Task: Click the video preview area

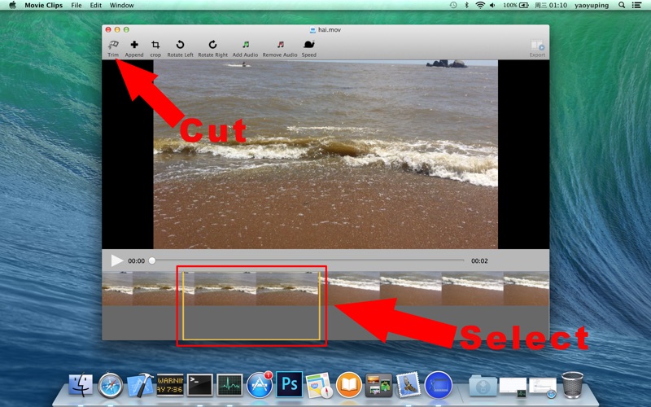Action: click(325, 155)
